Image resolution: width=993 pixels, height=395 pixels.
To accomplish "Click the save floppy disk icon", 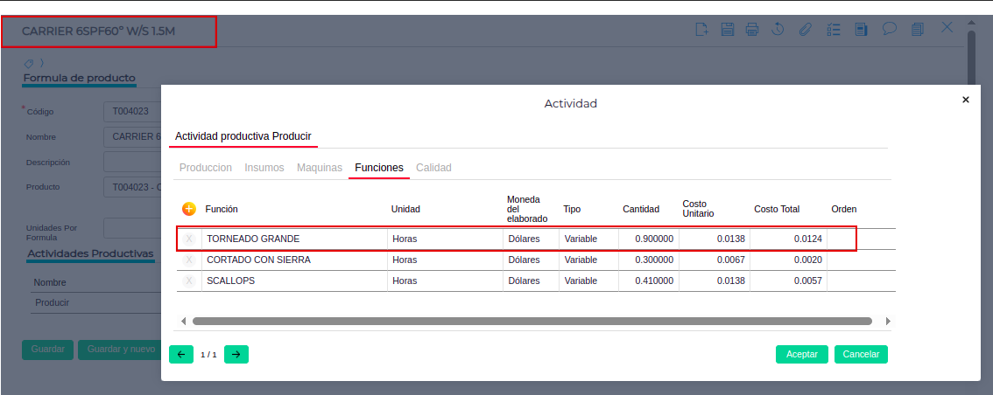I will 728,29.
